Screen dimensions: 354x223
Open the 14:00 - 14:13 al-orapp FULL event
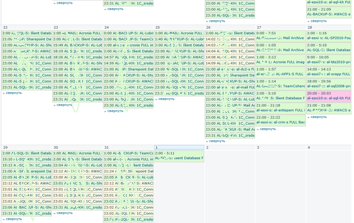329,72
